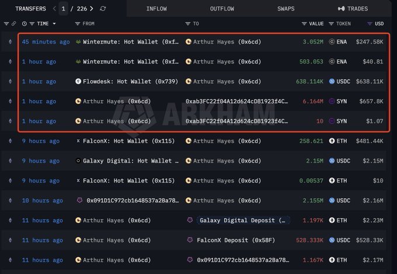
Task: Open 0x091D1C972cb address in TO column
Action: [x=243, y=260]
